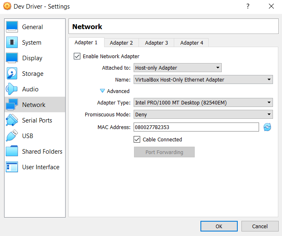Open the adapter Name dropdown
Viewport: 282px width, 236px height.
coord(203,79)
